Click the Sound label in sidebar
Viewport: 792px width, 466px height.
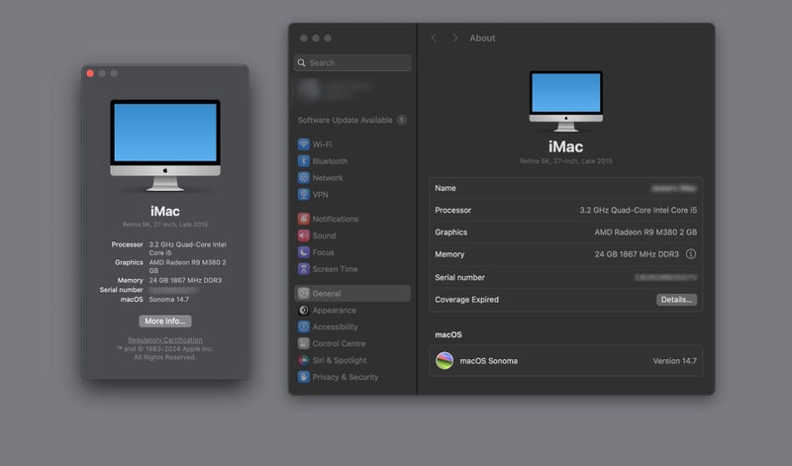point(324,235)
